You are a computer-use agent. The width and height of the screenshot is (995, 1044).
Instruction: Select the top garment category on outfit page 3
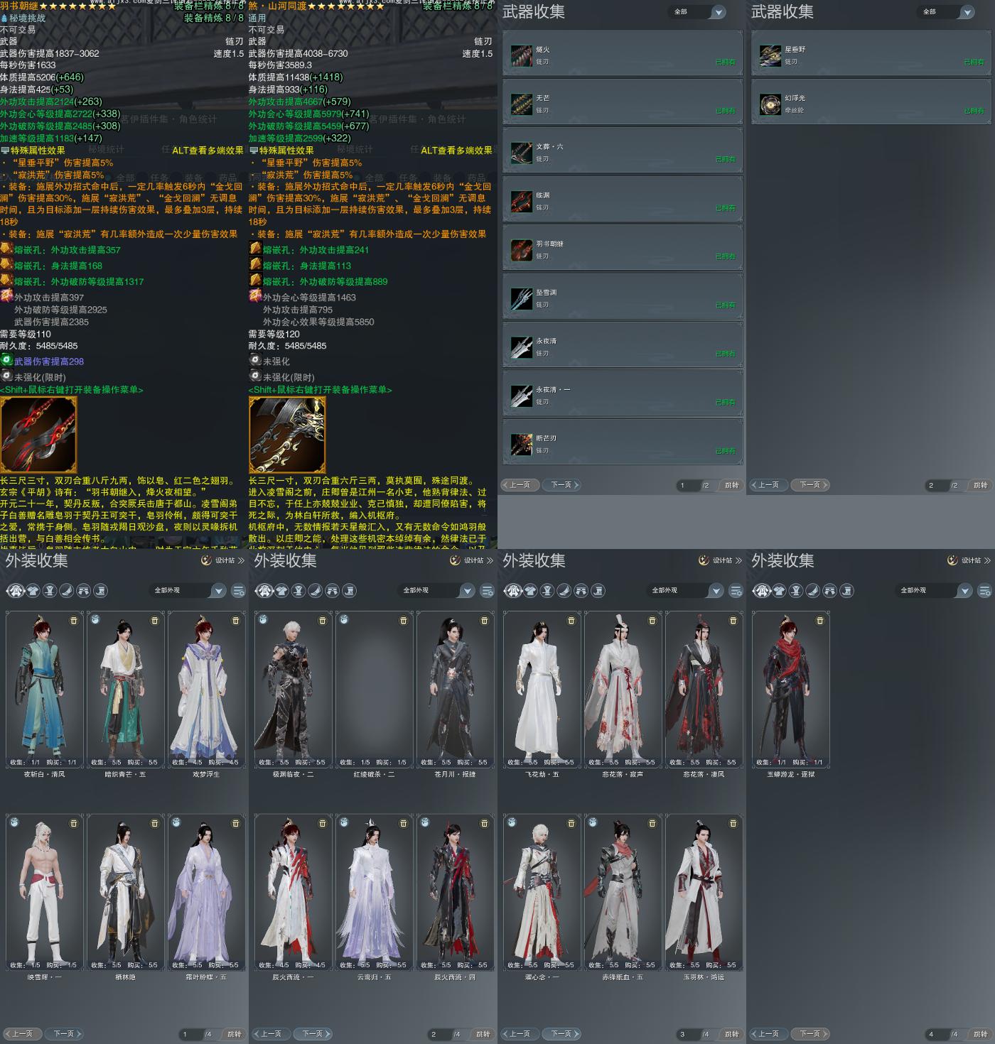[x=531, y=591]
